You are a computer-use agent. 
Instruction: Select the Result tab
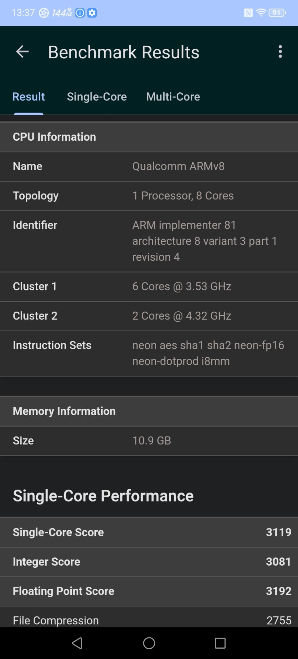(28, 97)
